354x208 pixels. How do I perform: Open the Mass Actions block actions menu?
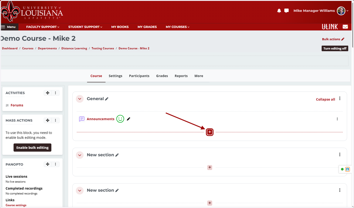coord(55,120)
